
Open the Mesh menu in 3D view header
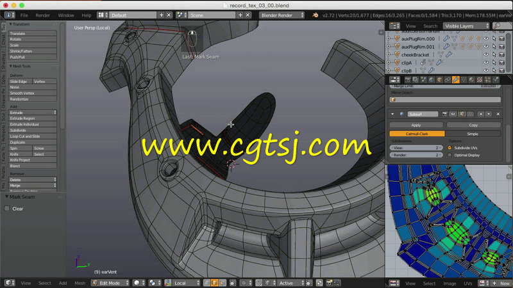[x=80, y=283]
